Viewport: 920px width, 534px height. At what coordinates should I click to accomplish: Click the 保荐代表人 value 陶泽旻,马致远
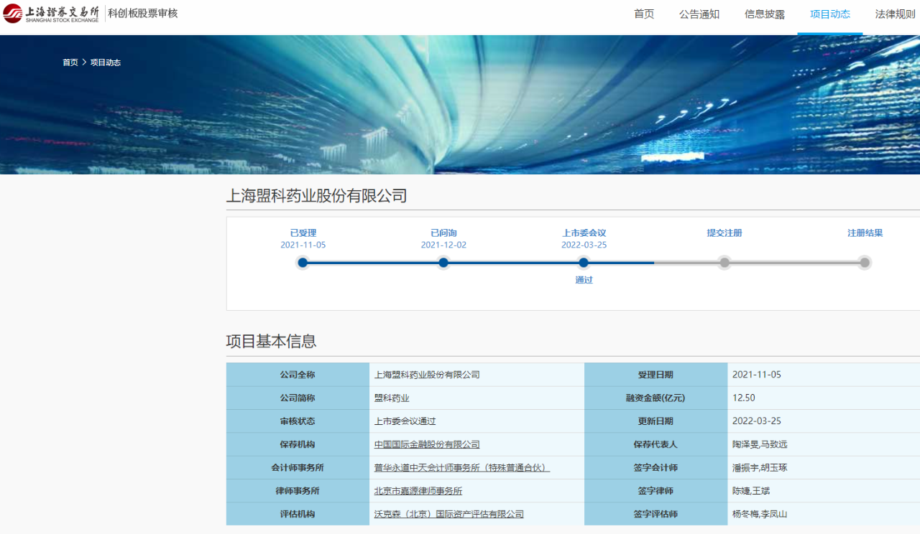click(x=760, y=444)
